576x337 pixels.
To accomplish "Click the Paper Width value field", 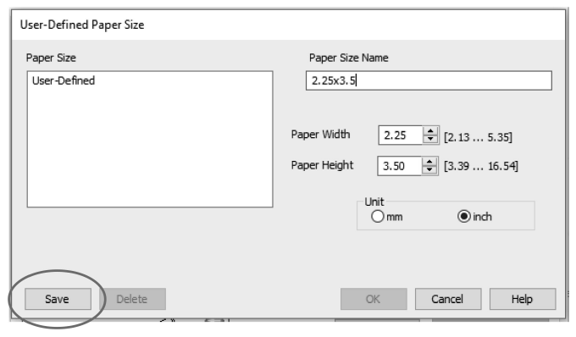I will click(x=401, y=135).
